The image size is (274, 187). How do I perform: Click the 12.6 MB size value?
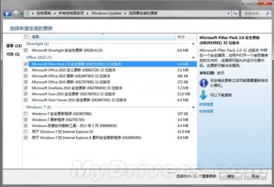pyautogui.click(x=183, y=94)
